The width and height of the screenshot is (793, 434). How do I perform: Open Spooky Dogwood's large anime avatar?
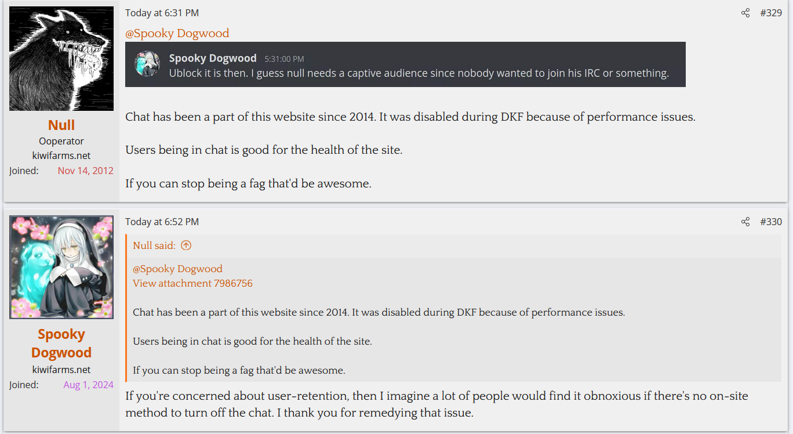(x=61, y=267)
